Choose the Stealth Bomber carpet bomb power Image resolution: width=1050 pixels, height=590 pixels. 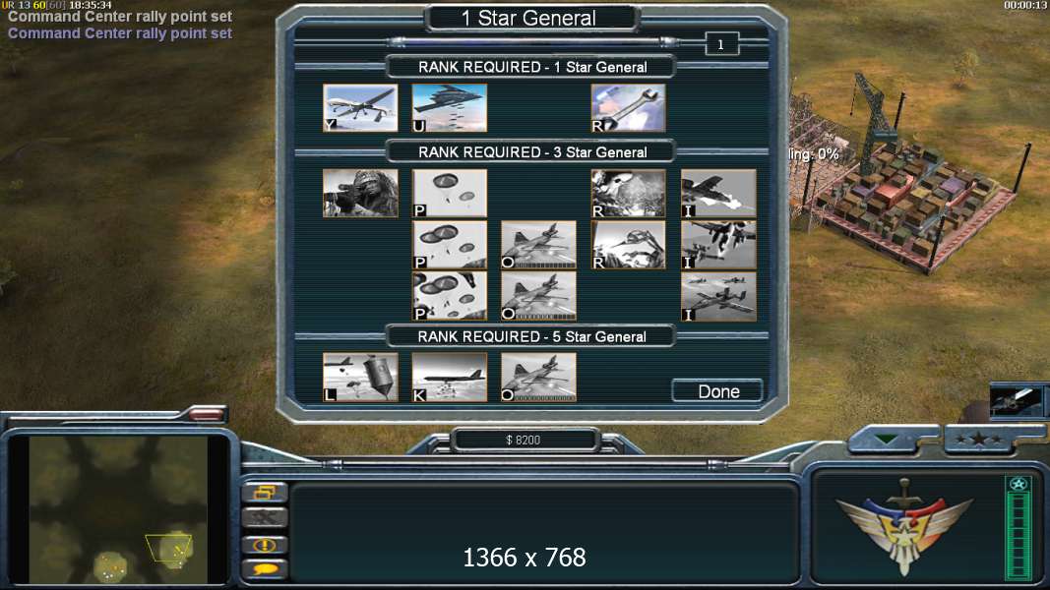[x=450, y=108]
